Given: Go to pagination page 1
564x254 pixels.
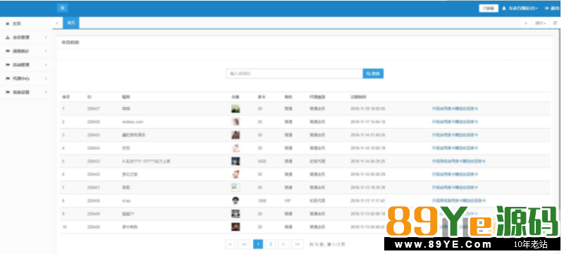Looking at the screenshot, I should coord(258,244).
